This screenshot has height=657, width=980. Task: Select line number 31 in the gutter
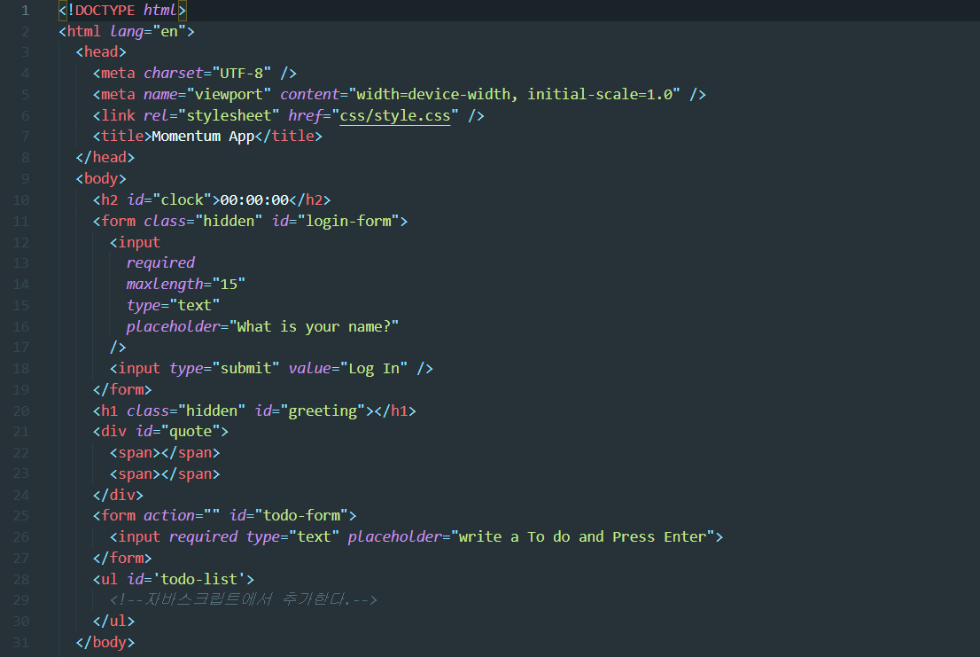21,643
